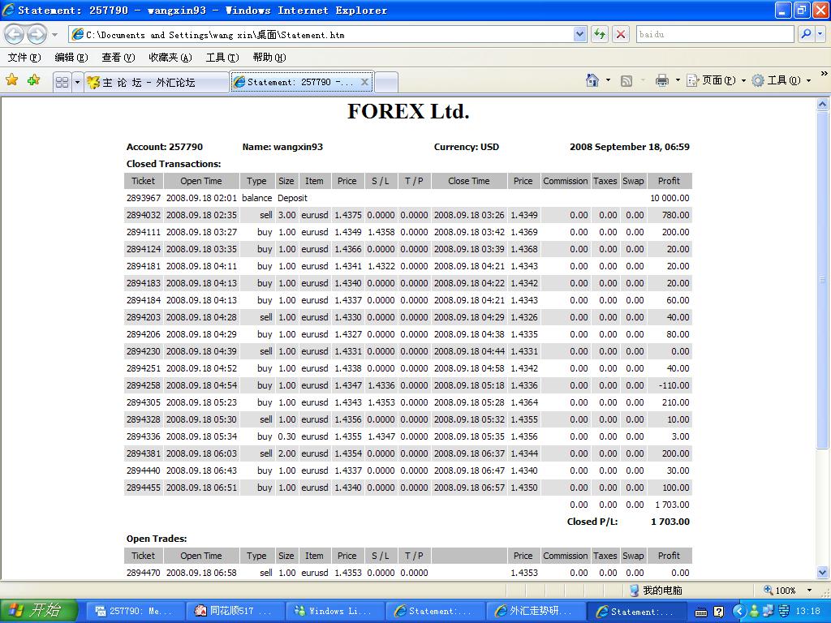Click the magnifier search icon
The width and height of the screenshot is (831, 623).
806,34
